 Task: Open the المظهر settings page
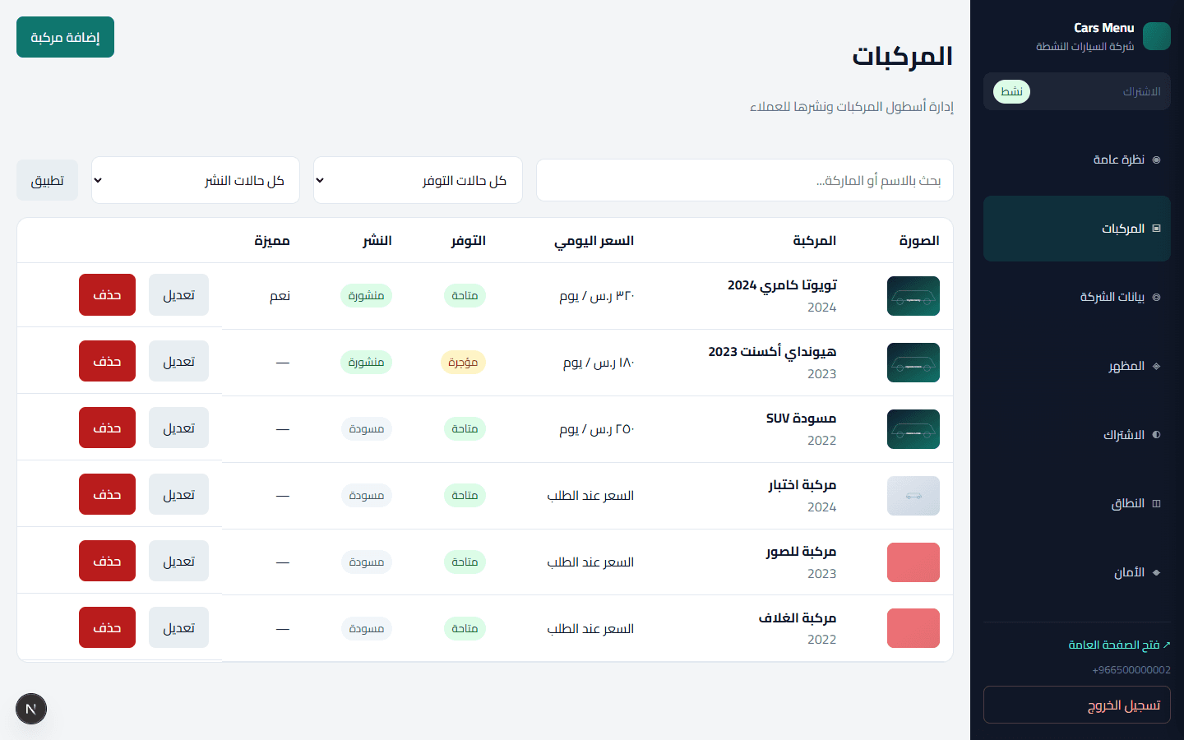coord(1077,366)
